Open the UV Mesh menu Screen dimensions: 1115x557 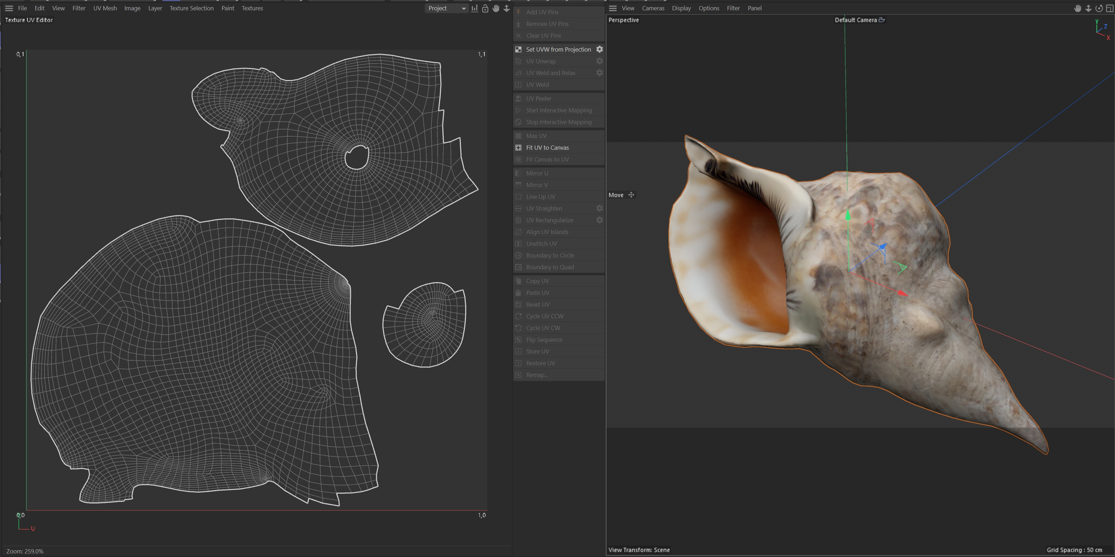(x=105, y=8)
